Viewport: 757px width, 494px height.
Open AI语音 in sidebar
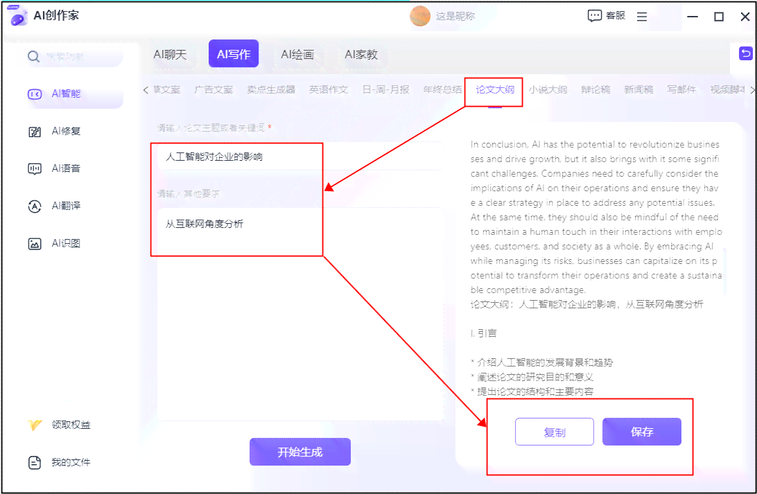[x=54, y=168]
